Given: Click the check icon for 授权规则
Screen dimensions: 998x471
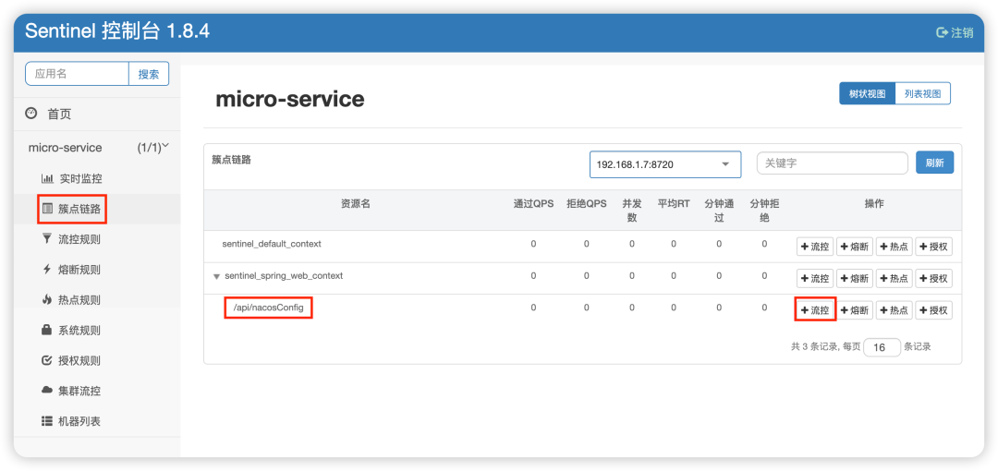Looking at the screenshot, I should (47, 360).
